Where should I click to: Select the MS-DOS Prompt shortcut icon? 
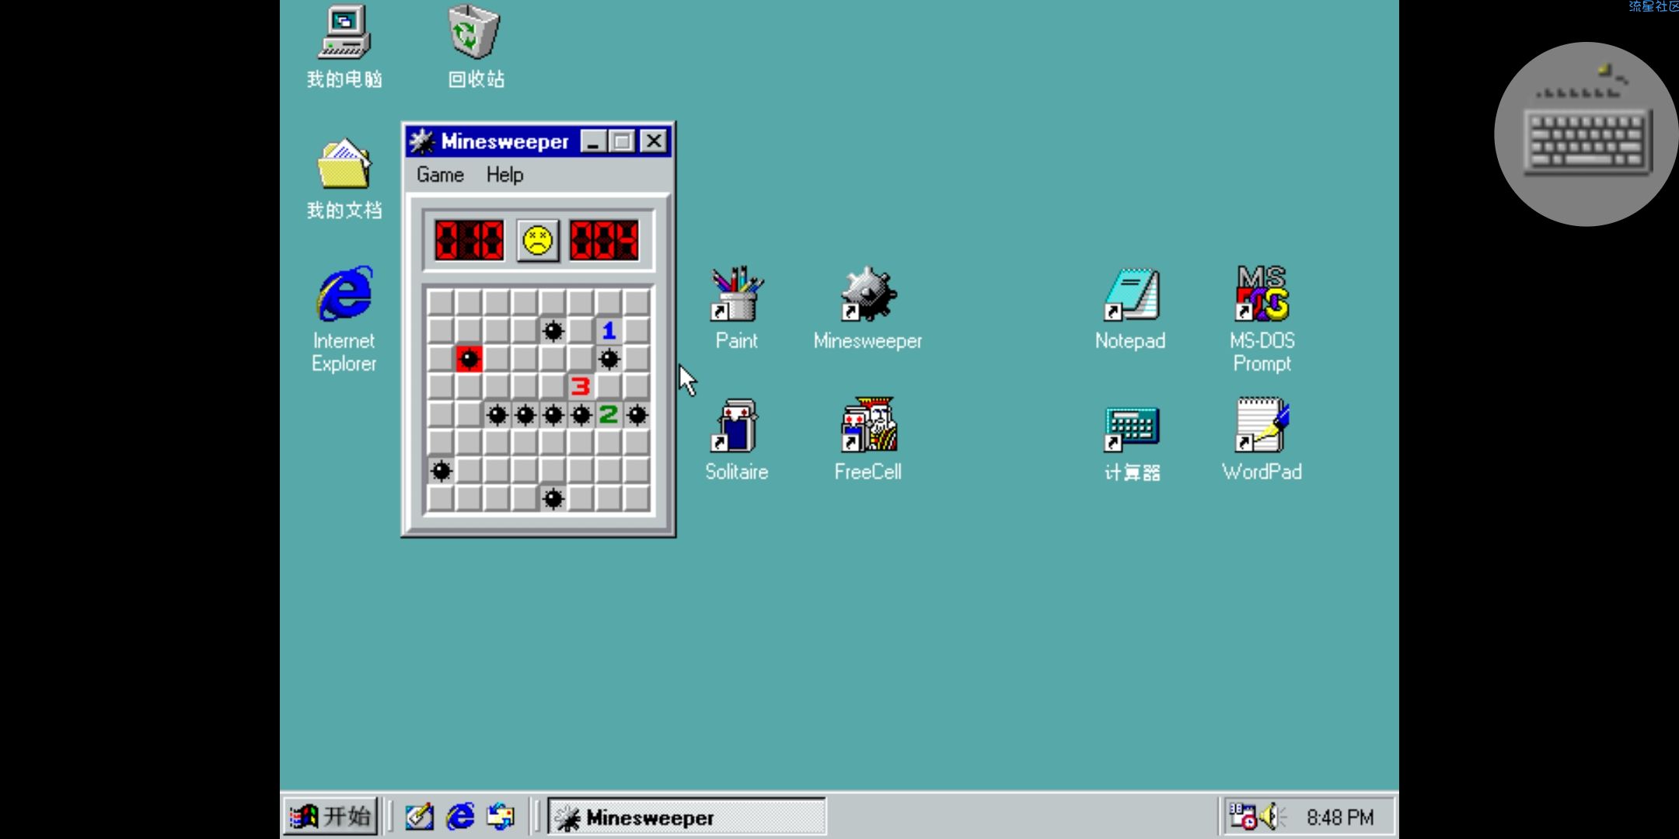tap(1262, 319)
